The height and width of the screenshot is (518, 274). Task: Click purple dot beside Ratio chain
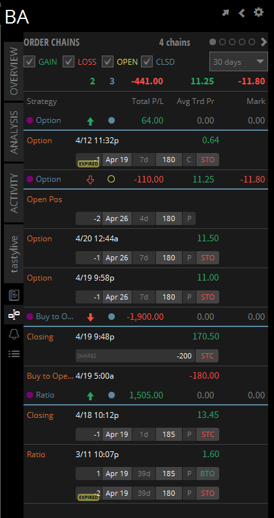[x=30, y=395]
